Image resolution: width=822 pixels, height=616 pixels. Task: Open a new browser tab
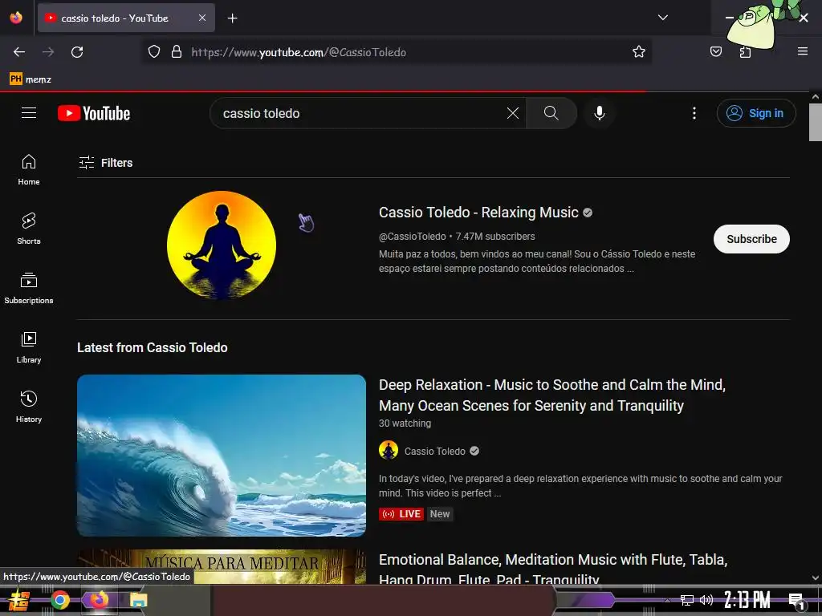click(x=232, y=18)
